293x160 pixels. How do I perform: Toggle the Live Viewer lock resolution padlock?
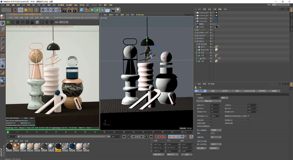click(x=32, y=22)
